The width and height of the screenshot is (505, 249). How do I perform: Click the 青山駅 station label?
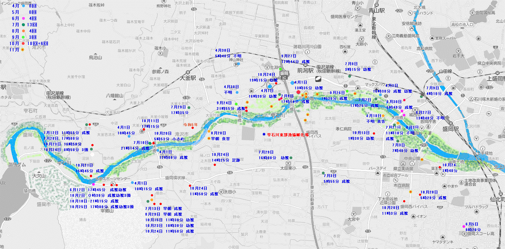(377, 11)
